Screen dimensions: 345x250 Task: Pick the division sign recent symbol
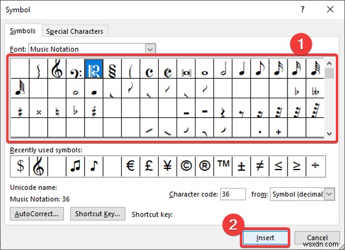pyautogui.click(x=316, y=166)
